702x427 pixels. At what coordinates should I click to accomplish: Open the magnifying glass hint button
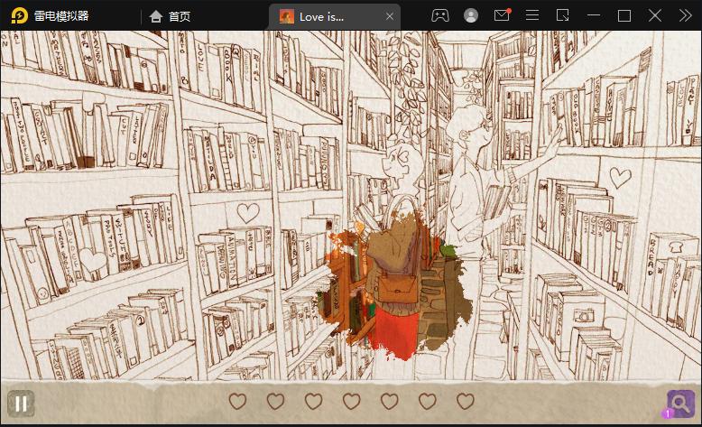tap(680, 404)
